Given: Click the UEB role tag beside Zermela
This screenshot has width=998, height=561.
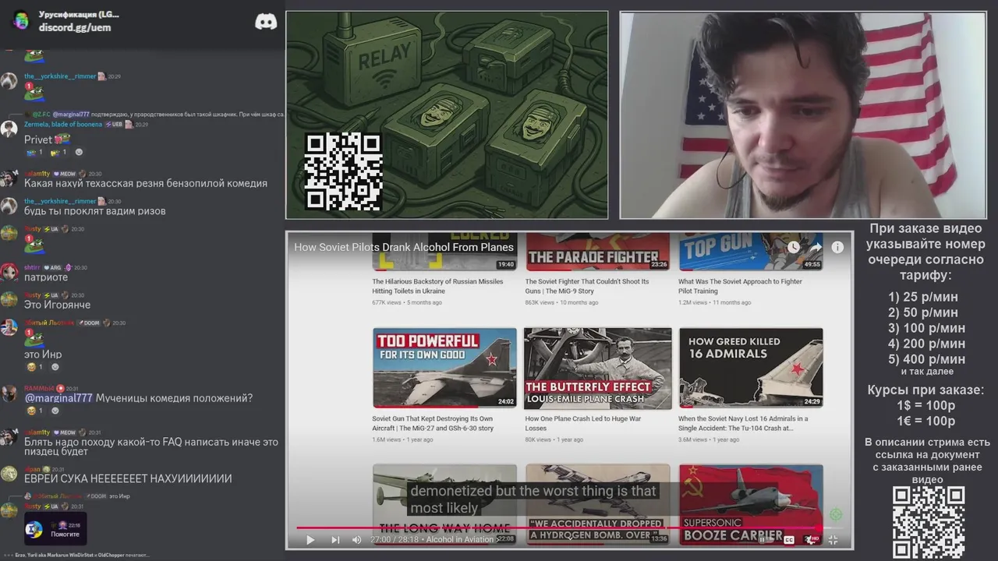Looking at the screenshot, I should pos(115,125).
